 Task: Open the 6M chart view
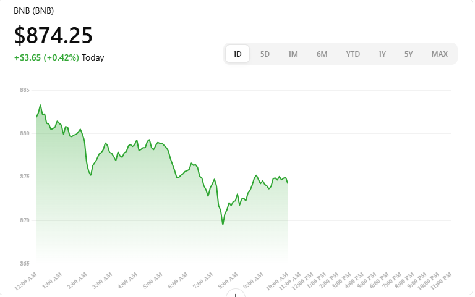(322, 54)
